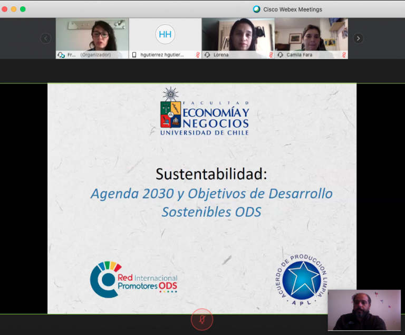Click Red Internacional Promotores ODS logo
Screen dimensions: 405x335
[x=134, y=280]
